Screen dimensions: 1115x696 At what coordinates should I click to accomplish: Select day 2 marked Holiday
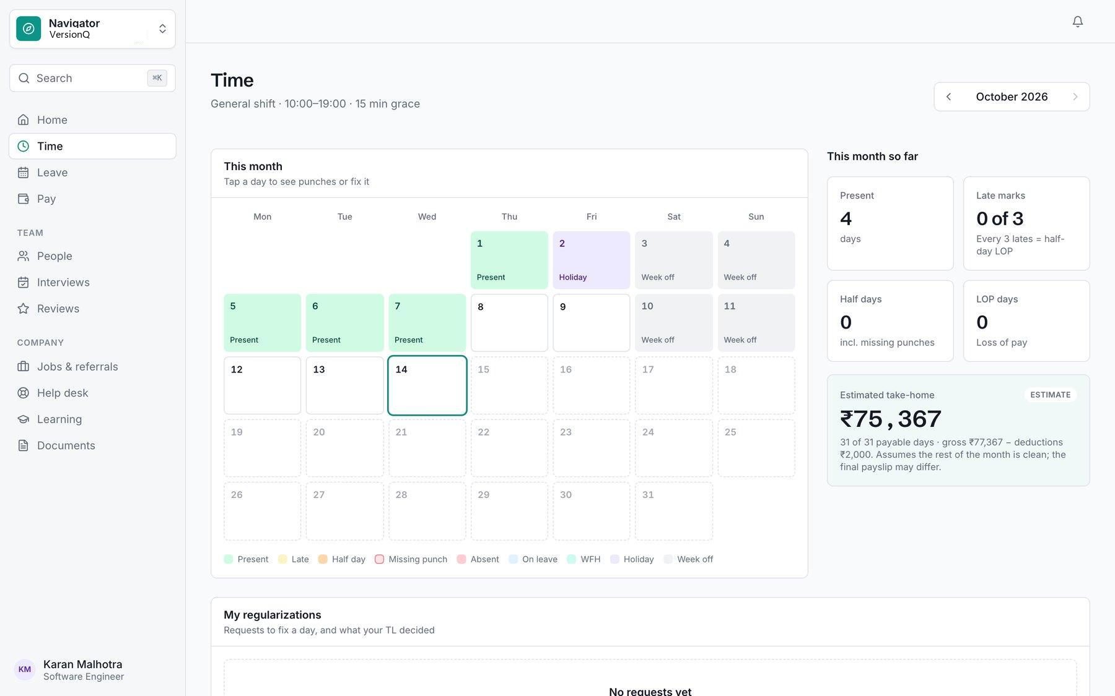coord(592,260)
